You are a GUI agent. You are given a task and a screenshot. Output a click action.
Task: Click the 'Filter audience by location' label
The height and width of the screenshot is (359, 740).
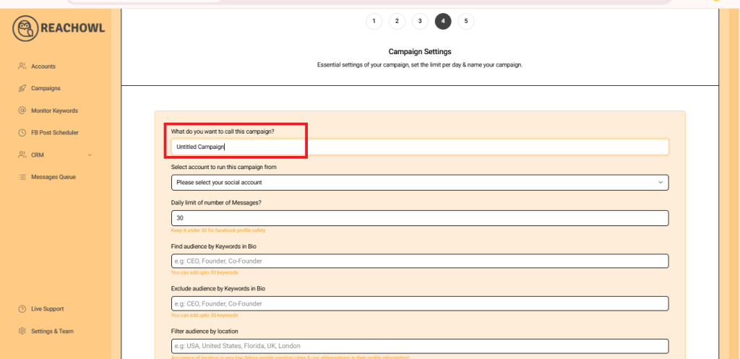click(x=205, y=331)
